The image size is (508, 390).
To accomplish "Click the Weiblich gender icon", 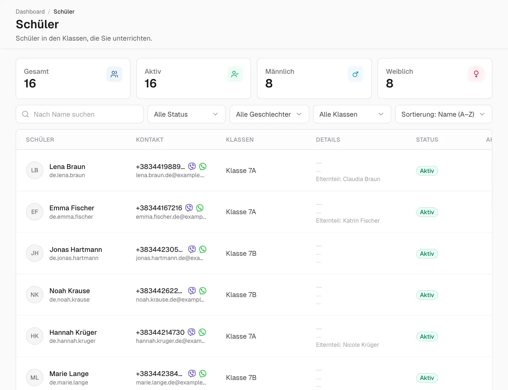I will (x=476, y=74).
